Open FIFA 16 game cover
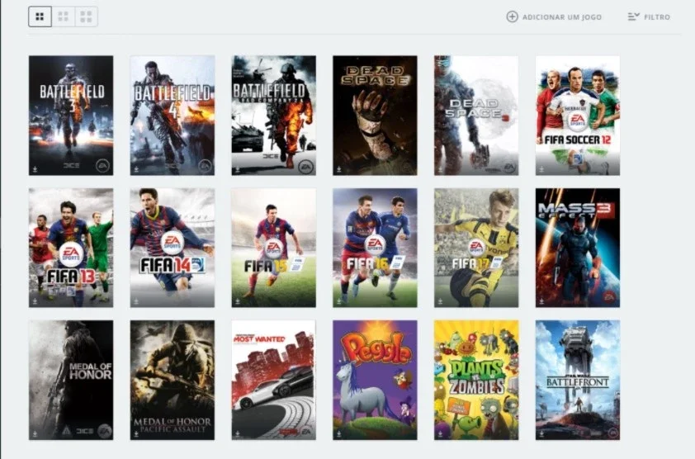The width and height of the screenshot is (695, 459). [x=375, y=248]
